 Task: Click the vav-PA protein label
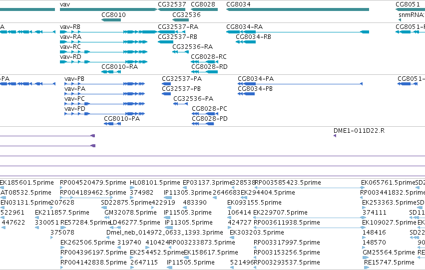click(x=75, y=89)
